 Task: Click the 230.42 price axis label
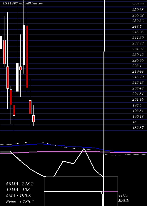[138, 55]
